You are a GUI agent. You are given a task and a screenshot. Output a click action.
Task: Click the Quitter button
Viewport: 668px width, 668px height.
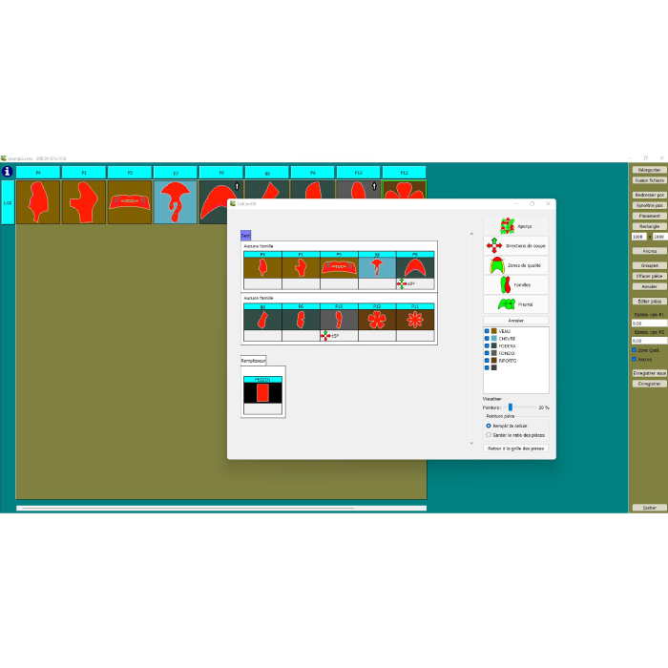pyautogui.click(x=649, y=508)
